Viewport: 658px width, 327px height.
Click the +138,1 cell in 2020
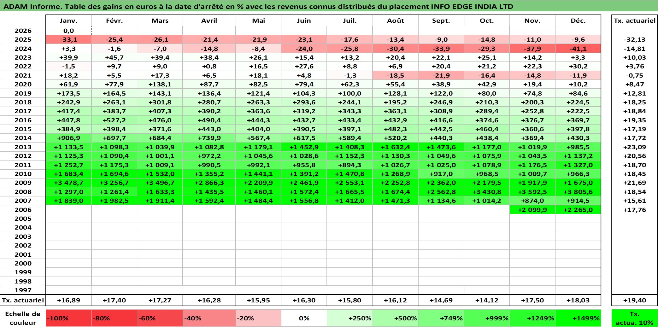point(160,84)
